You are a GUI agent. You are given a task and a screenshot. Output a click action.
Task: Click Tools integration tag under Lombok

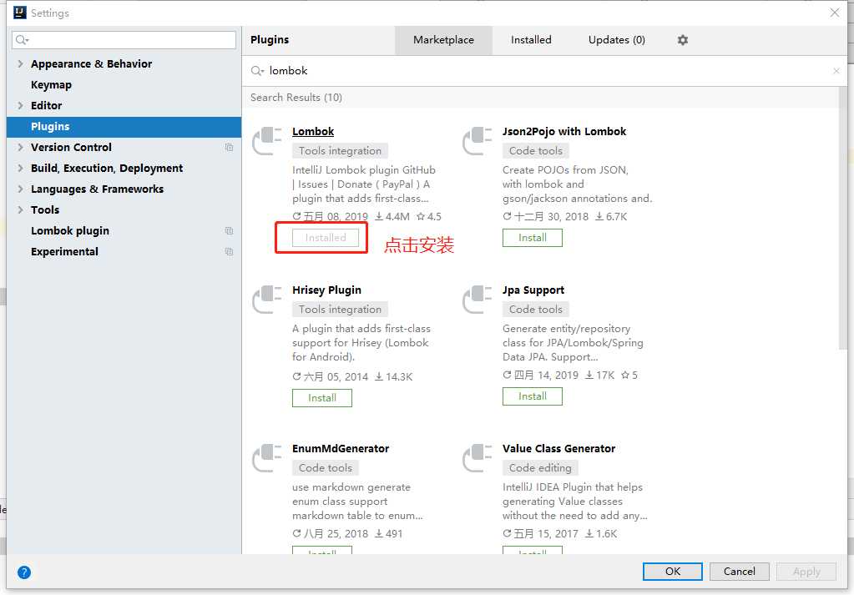pyautogui.click(x=340, y=151)
